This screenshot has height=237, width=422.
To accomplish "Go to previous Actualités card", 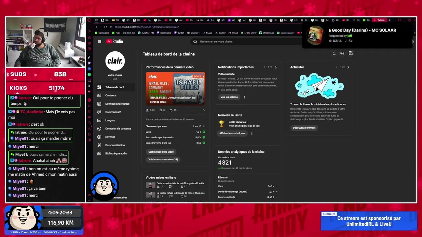I will [x=337, y=67].
